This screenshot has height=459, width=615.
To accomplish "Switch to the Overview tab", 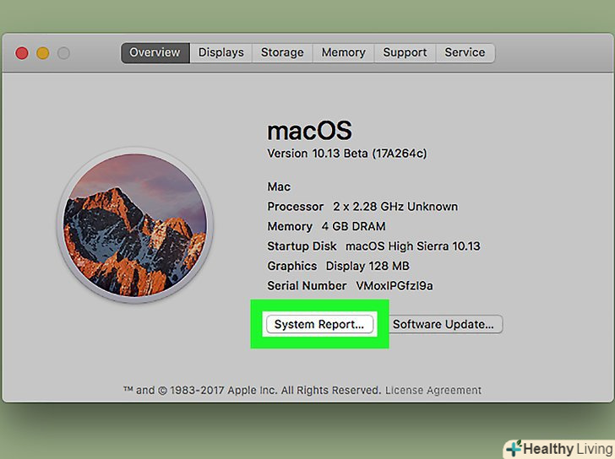I will click(155, 53).
